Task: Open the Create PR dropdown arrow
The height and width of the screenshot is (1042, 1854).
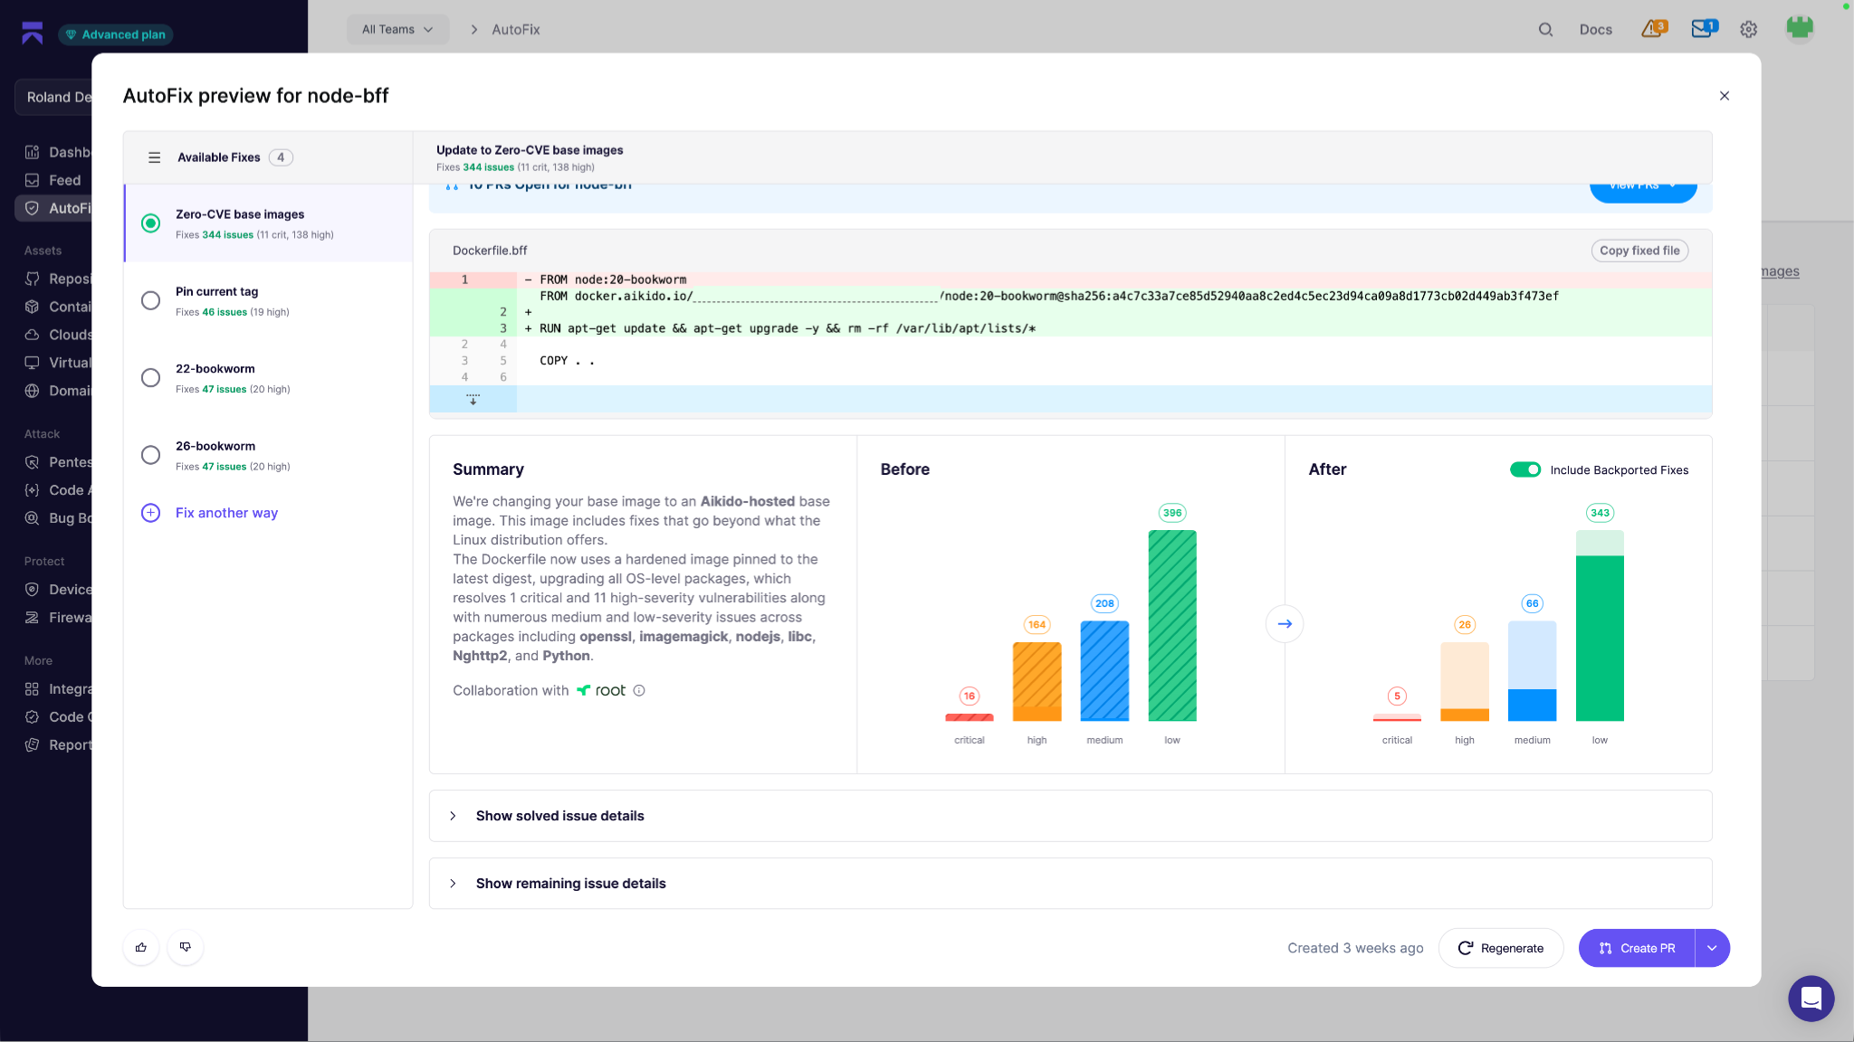Action: pyautogui.click(x=1712, y=948)
